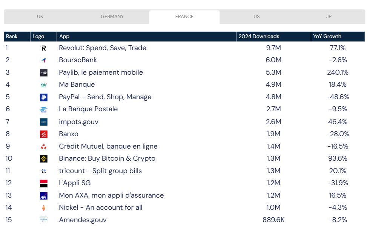Click the Rank column header

click(x=17, y=37)
